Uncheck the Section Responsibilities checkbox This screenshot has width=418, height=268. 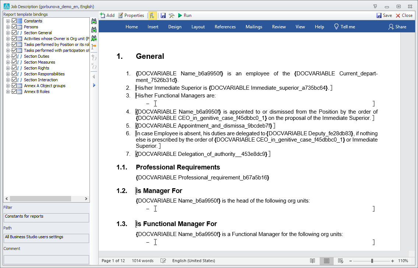(14, 74)
